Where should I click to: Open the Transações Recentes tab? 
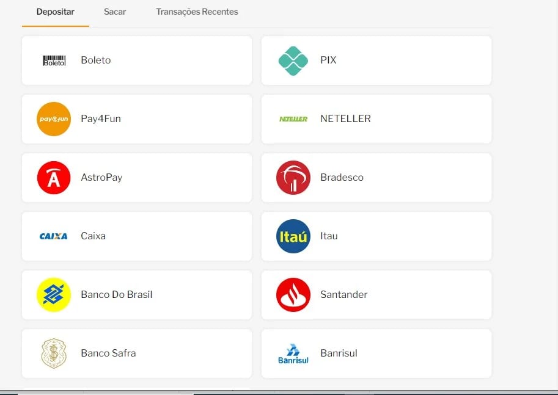click(197, 12)
